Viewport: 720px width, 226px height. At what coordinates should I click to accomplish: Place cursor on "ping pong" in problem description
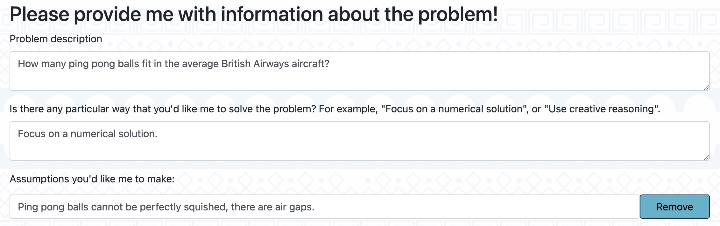point(92,64)
